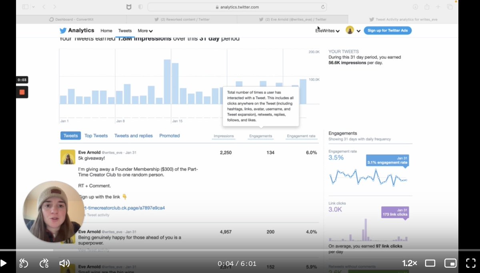Click the Safari sidebar toggle icon
Viewport: 480px width, 273px height.
point(25,7)
